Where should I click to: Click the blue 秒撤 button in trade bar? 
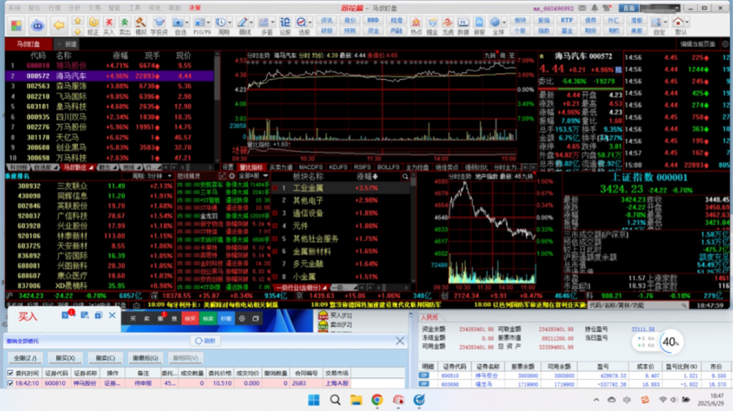[x=225, y=319]
